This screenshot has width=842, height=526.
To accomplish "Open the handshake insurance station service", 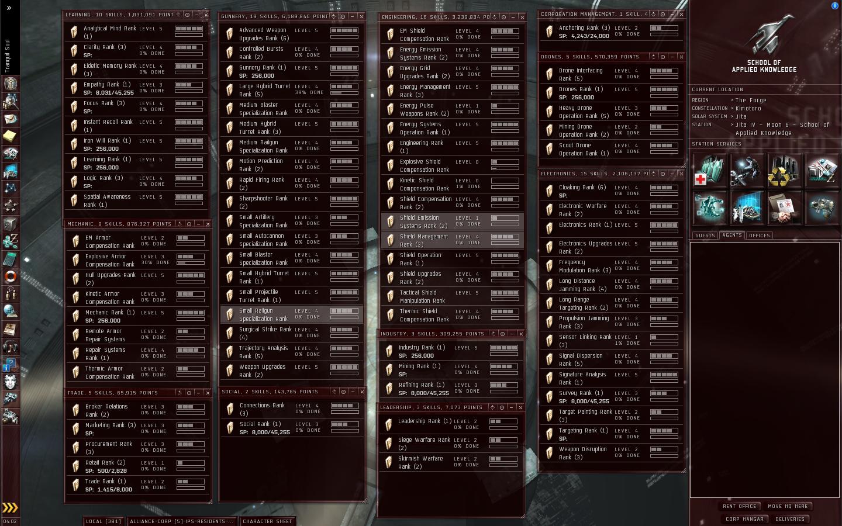I will 784,208.
